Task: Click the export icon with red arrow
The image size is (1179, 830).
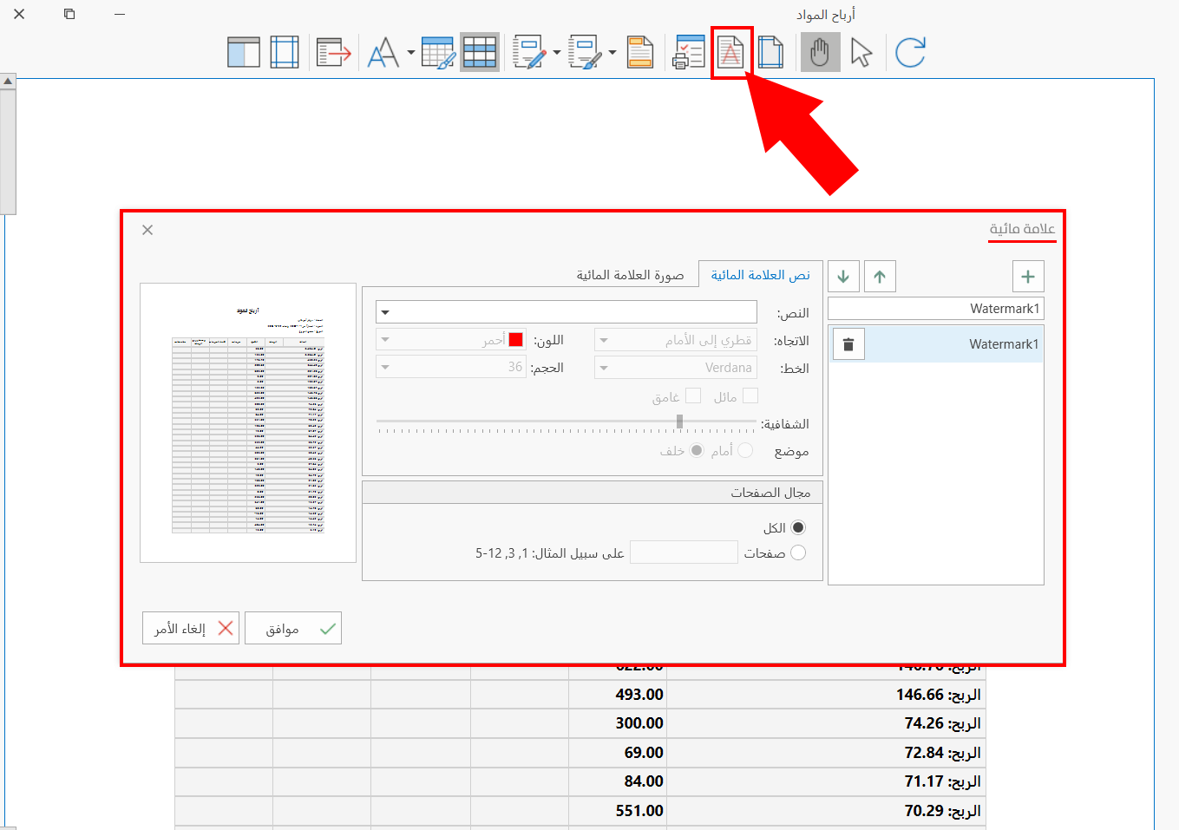Action: coord(333,53)
